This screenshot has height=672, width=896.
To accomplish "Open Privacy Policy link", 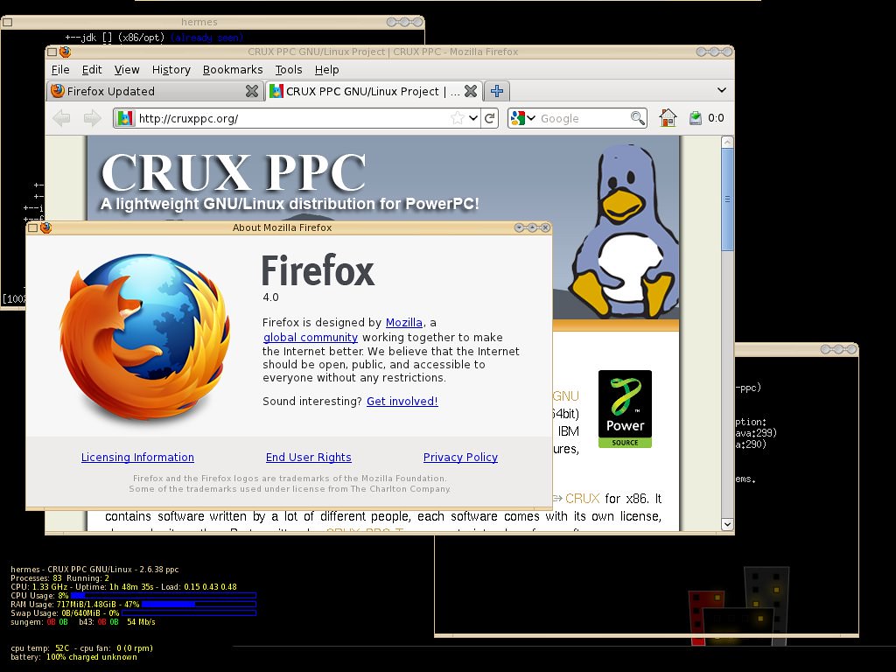I will pyautogui.click(x=460, y=457).
